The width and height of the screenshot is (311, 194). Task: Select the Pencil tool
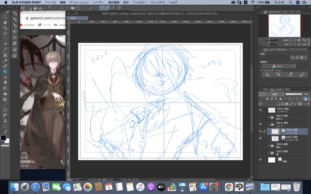(x=5, y=61)
